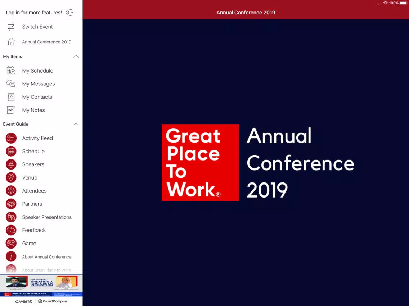Viewport: 409px width, 306px height.
Task: Open the Activity Feed icon
Action: coord(11,138)
